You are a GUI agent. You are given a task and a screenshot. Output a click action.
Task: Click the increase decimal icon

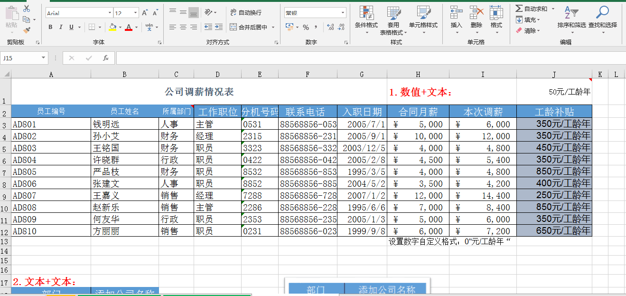(x=330, y=27)
